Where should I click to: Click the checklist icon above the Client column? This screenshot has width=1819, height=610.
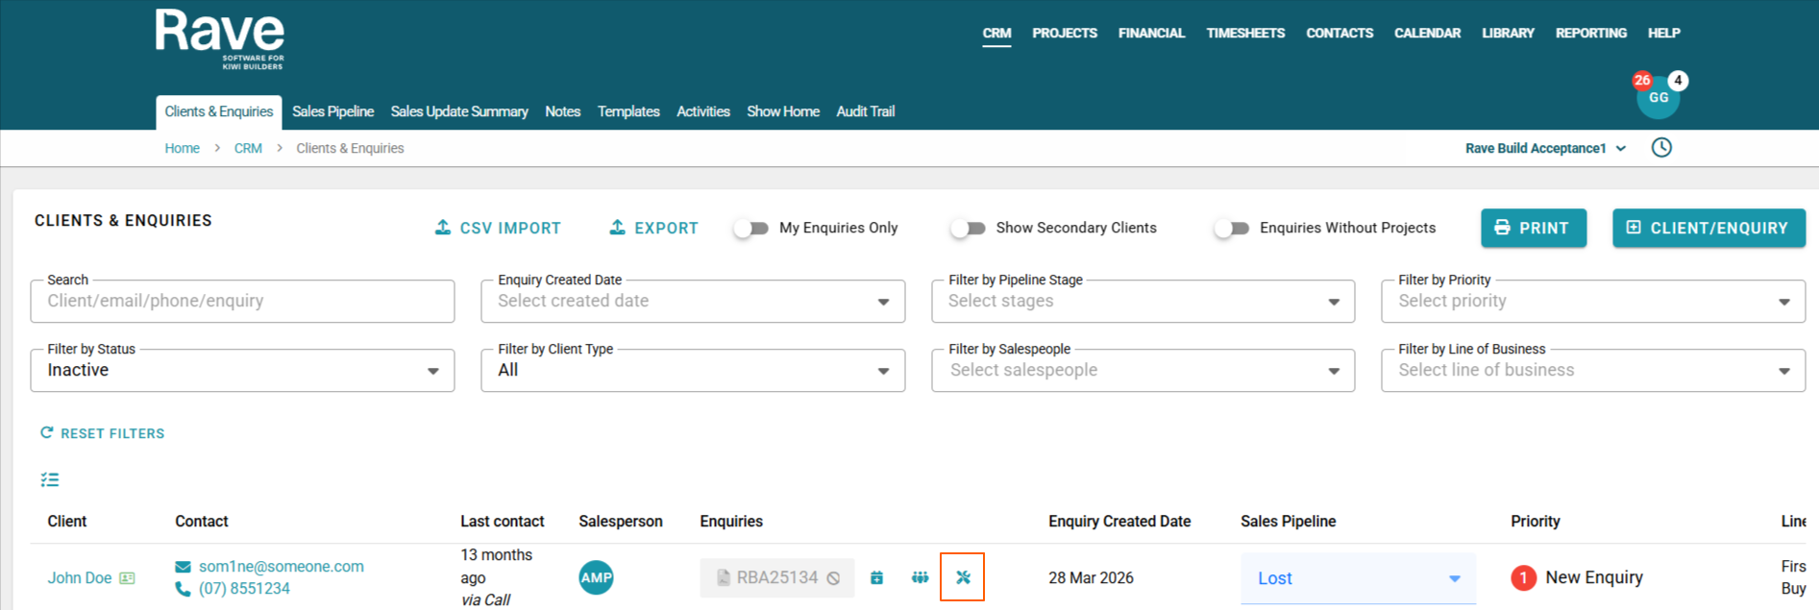50,479
